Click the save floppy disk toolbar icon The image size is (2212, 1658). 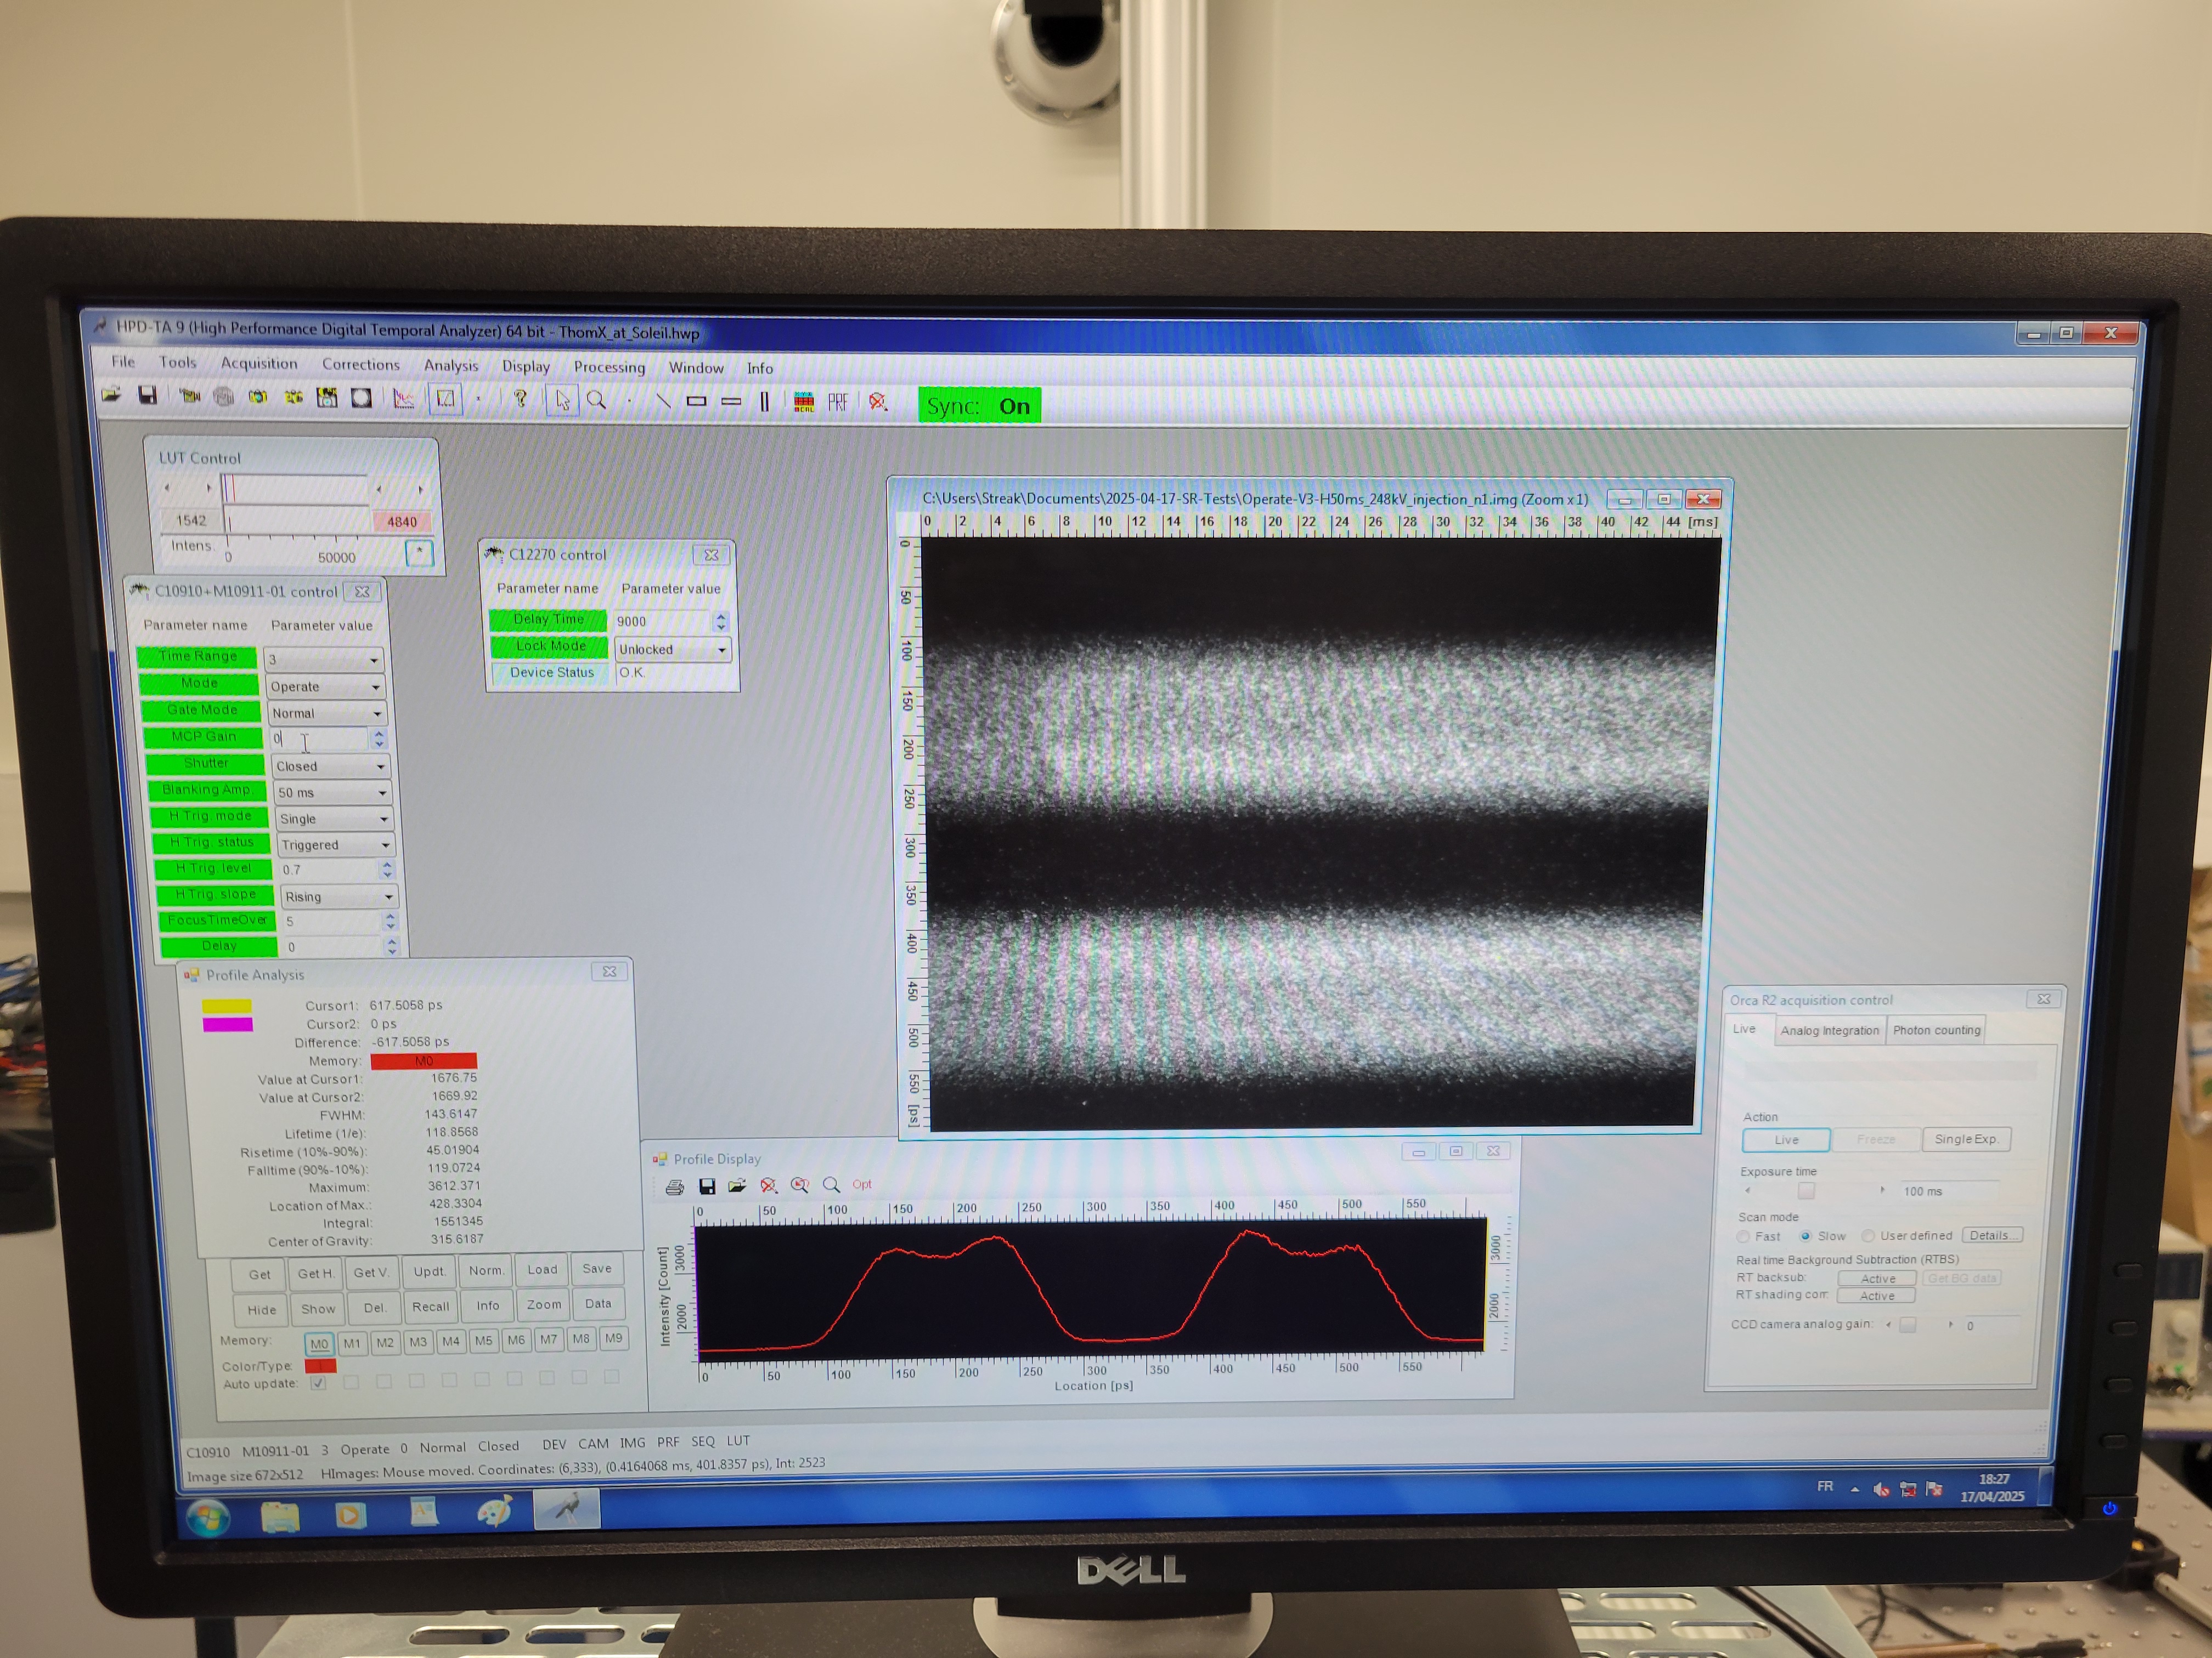(148, 396)
